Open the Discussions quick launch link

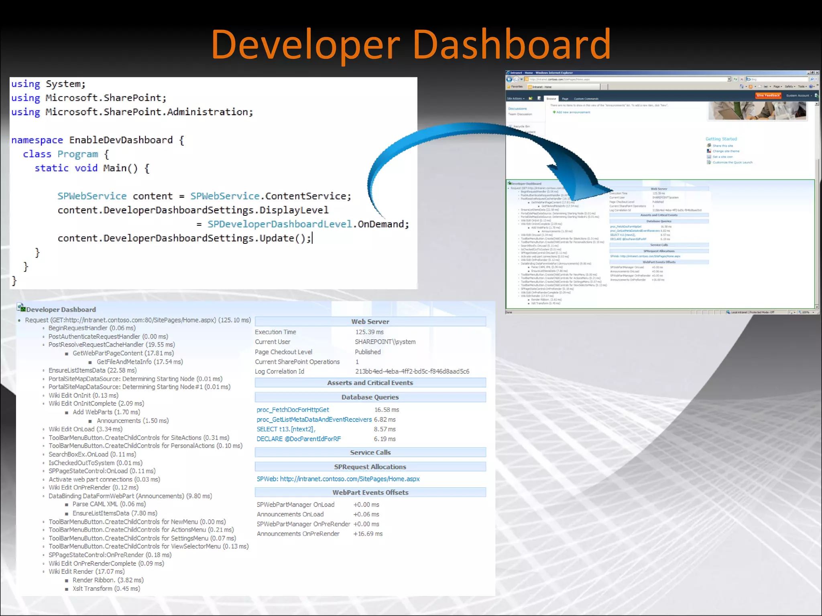pyautogui.click(x=517, y=109)
